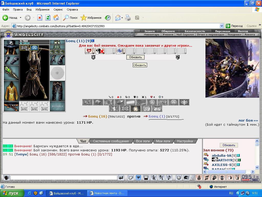Click Переход go button
The height and width of the screenshot is (197, 262).
click(x=234, y=26)
